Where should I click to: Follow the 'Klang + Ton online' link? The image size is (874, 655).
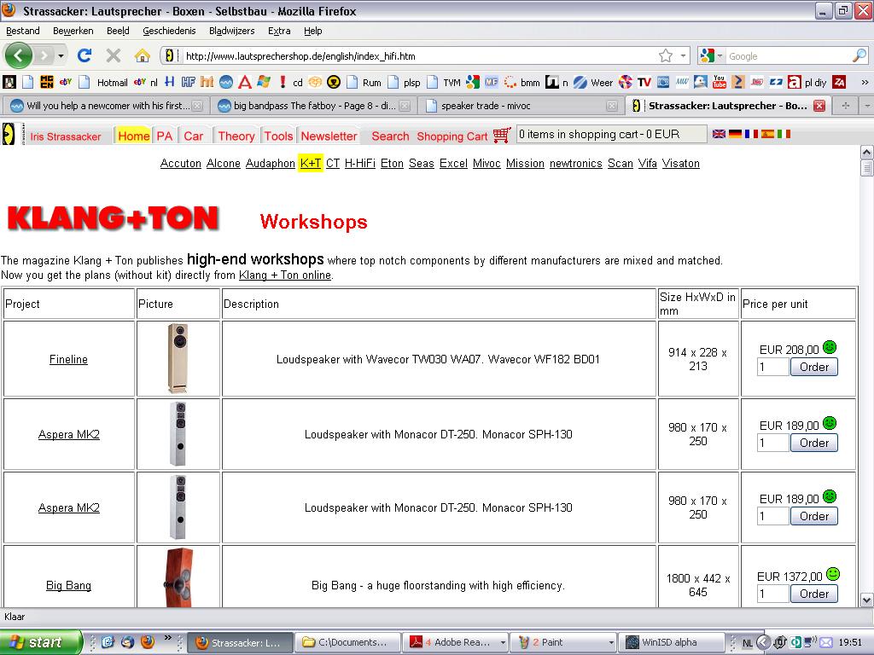(x=285, y=275)
